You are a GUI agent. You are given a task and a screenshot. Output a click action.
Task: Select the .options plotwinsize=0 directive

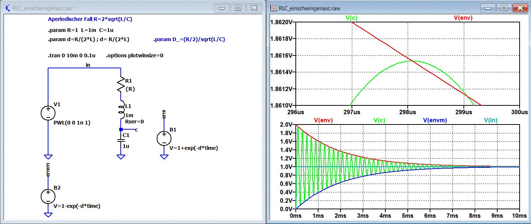coord(135,56)
